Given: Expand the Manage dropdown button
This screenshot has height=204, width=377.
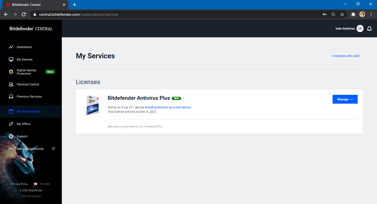Looking at the screenshot, I should [345, 99].
